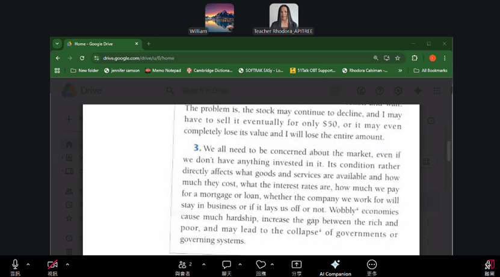Expand the participants options chevron

pyautogui.click(x=204, y=264)
